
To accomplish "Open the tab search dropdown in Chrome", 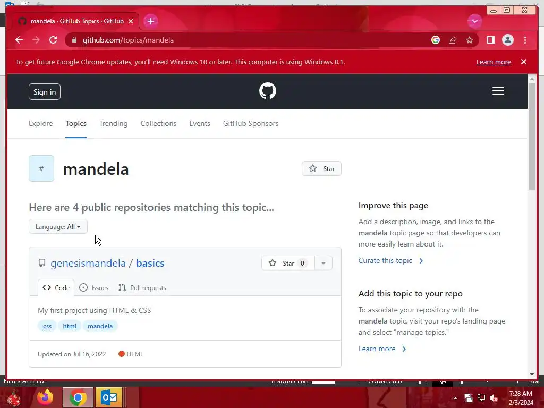I will pos(474,21).
